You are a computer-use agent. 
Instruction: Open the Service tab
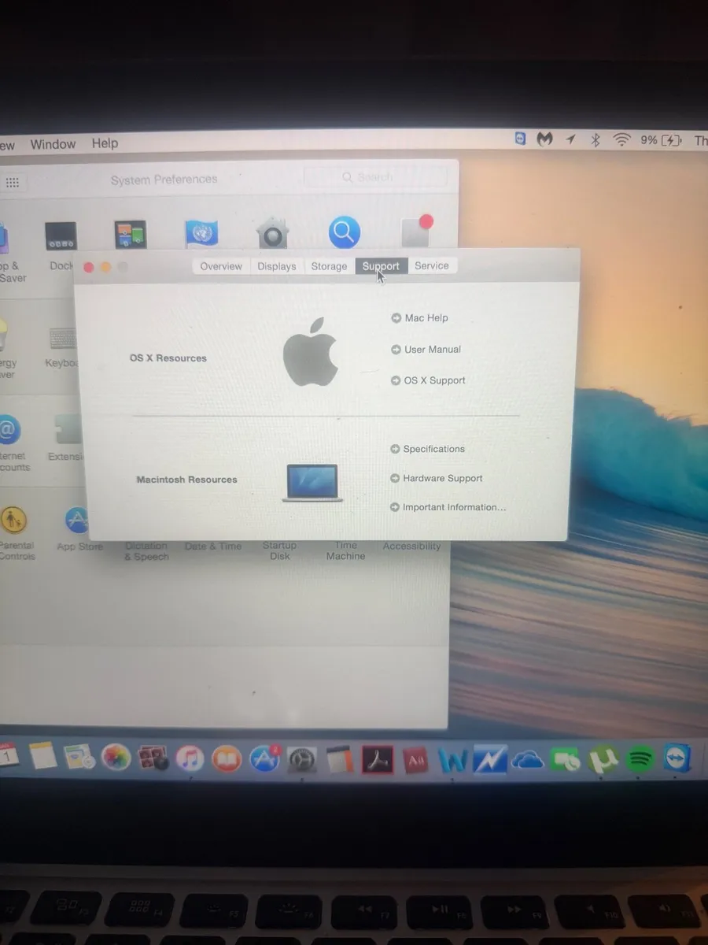pos(432,265)
